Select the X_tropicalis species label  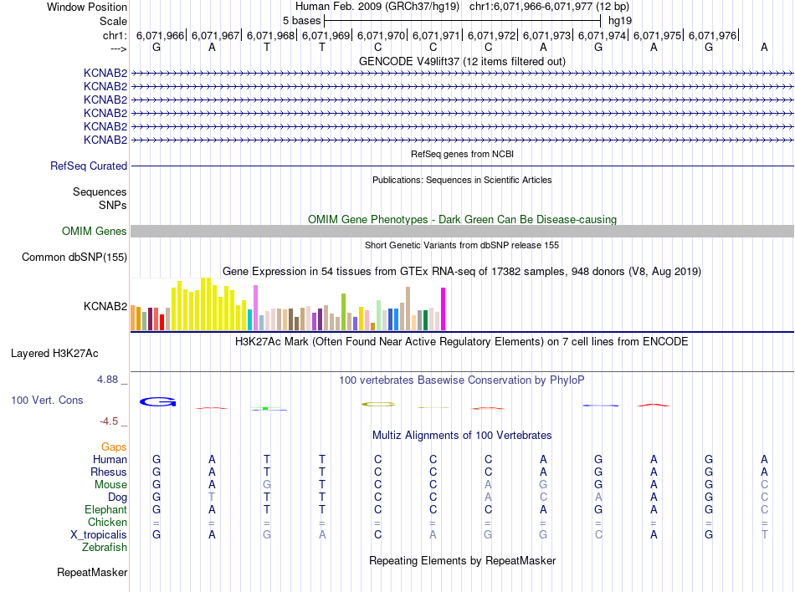[x=99, y=535]
